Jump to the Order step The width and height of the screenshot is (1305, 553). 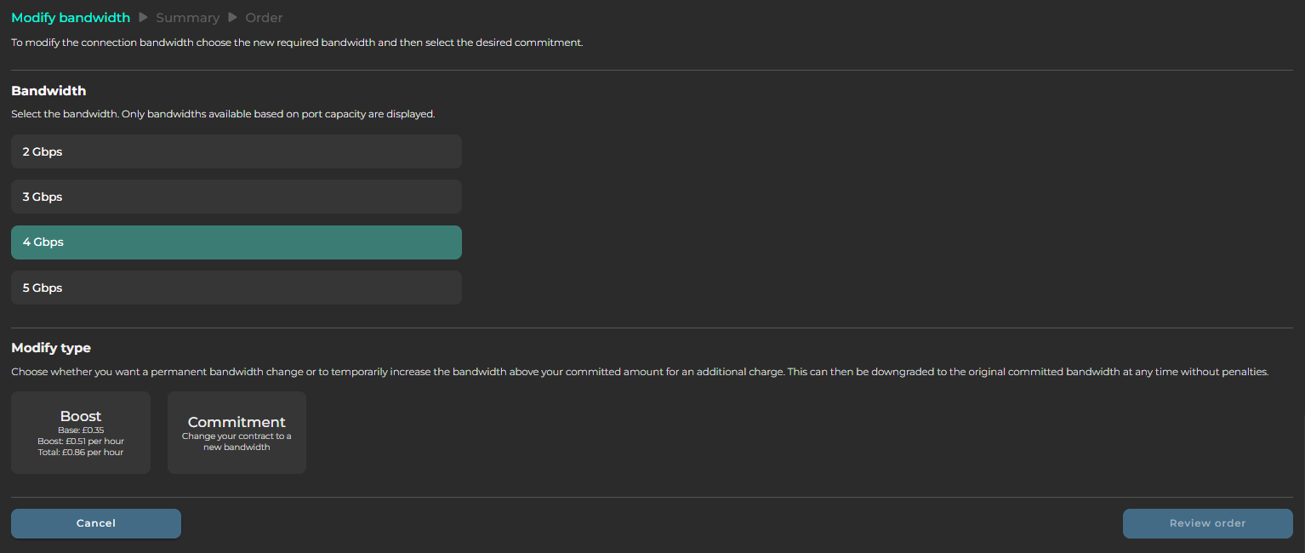coord(264,18)
